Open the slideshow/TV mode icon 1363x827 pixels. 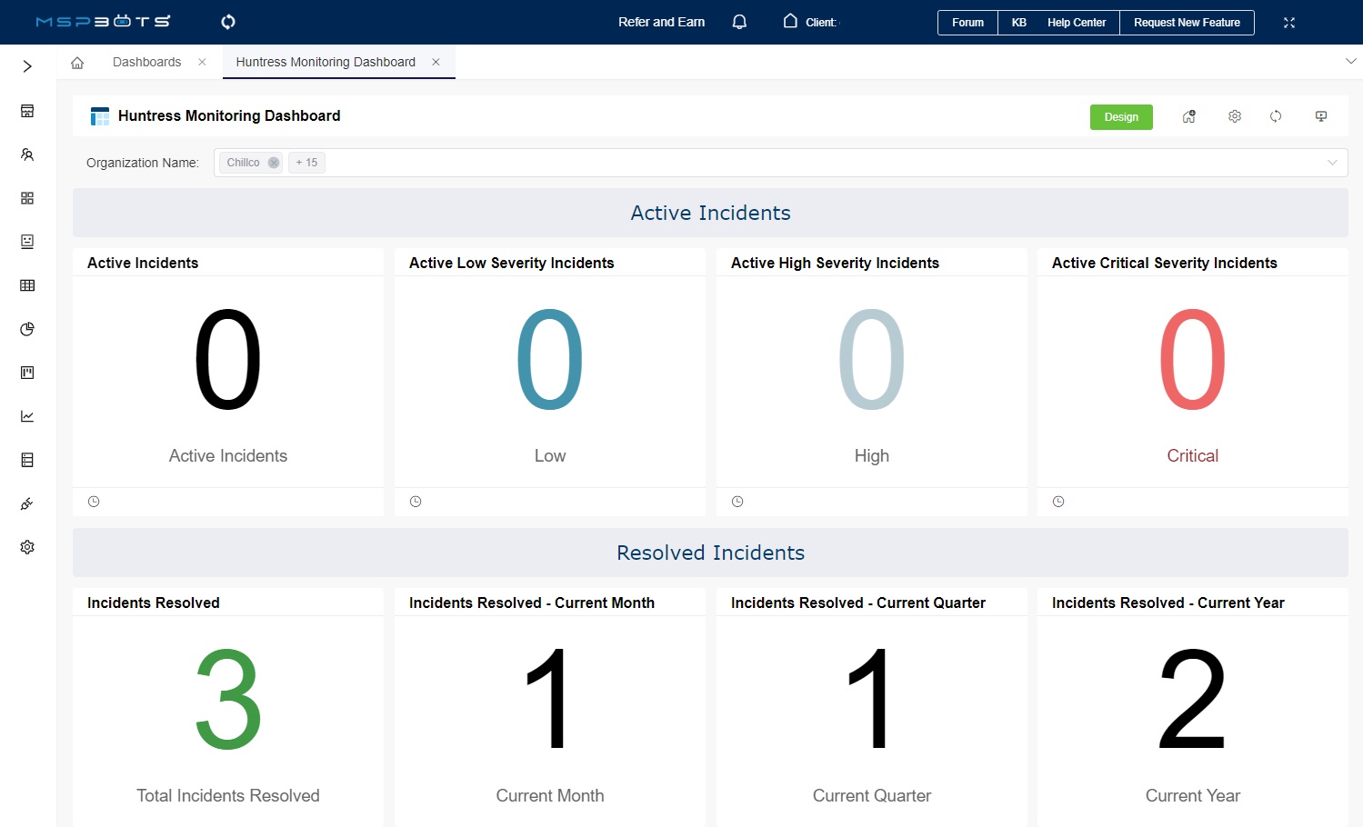click(1321, 116)
